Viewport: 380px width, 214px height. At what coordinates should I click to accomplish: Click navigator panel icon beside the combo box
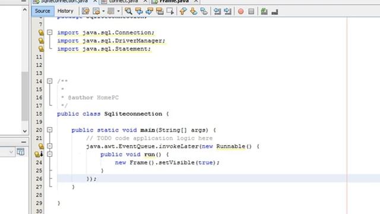click(21, 152)
